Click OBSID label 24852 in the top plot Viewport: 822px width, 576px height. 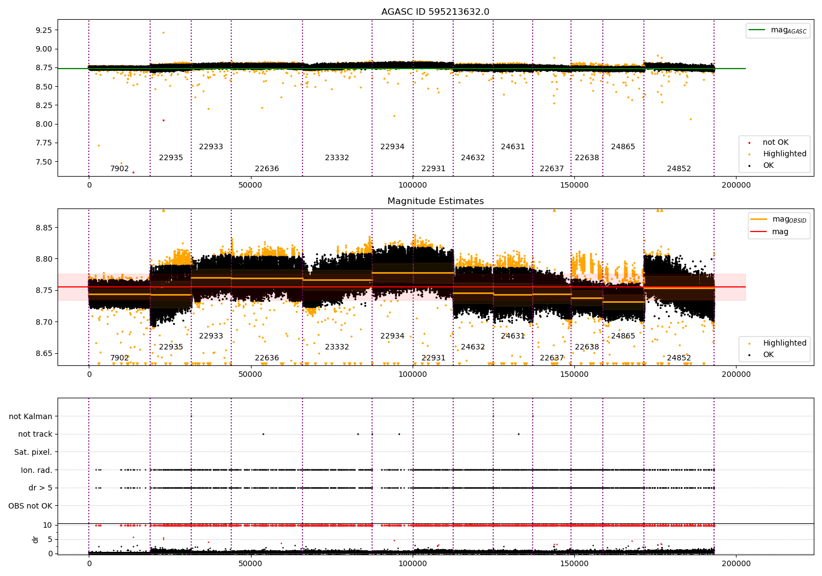point(679,169)
